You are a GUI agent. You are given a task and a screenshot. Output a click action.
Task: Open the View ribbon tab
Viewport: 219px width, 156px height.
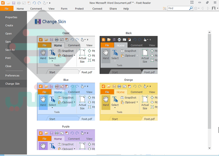coord(51,9)
